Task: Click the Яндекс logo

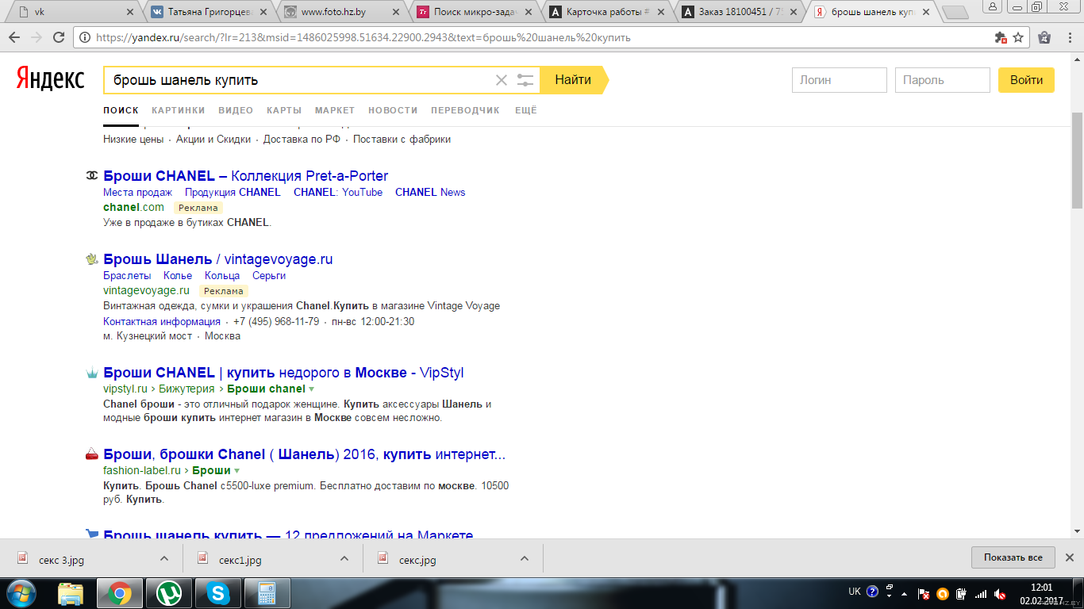Action: coord(51,79)
